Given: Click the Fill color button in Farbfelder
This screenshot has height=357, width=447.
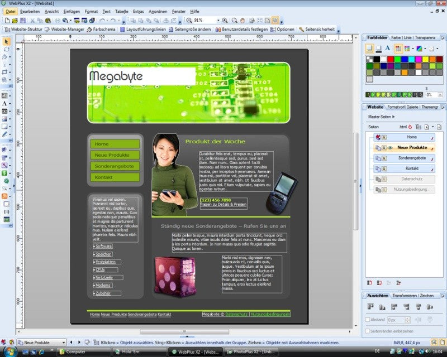Looking at the screenshot, I should 369,49.
